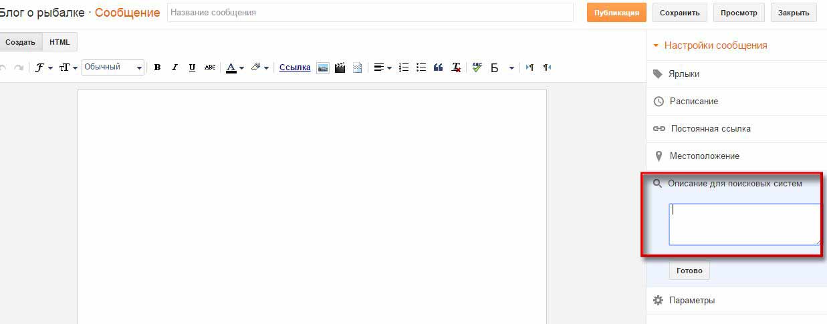The width and height of the screenshot is (827, 324).
Task: Insert a bulleted list
Action: (x=421, y=67)
